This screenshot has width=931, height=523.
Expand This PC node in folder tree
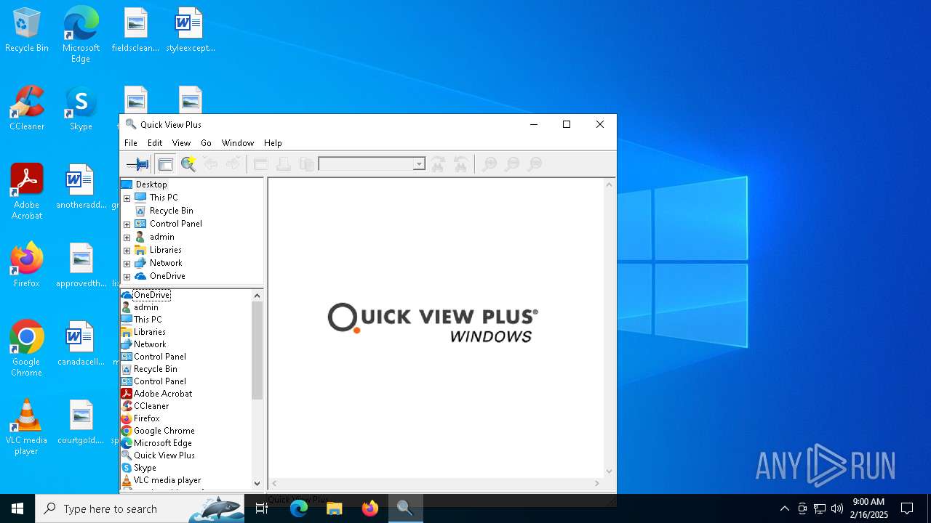[127, 198]
